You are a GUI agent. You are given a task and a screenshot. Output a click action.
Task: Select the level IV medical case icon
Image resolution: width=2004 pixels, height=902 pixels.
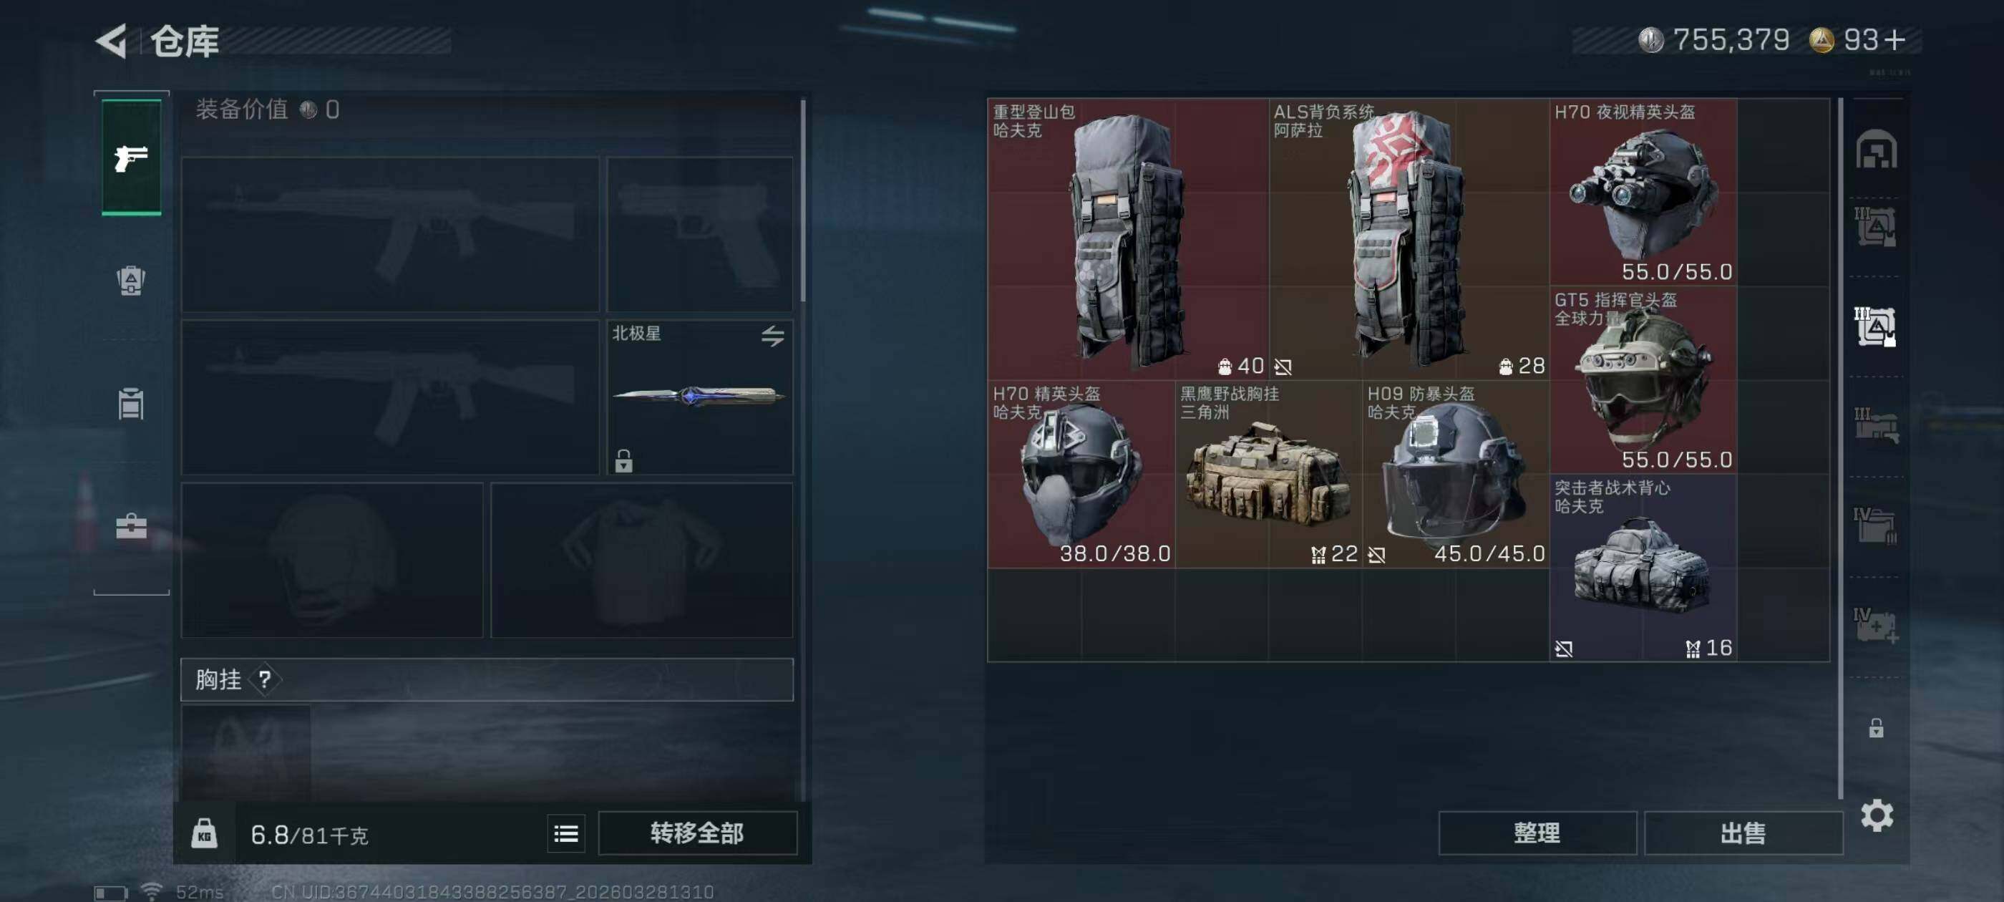point(1876,626)
